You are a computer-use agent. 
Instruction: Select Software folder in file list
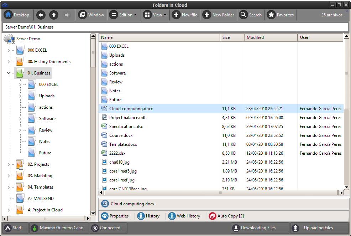[114, 73]
